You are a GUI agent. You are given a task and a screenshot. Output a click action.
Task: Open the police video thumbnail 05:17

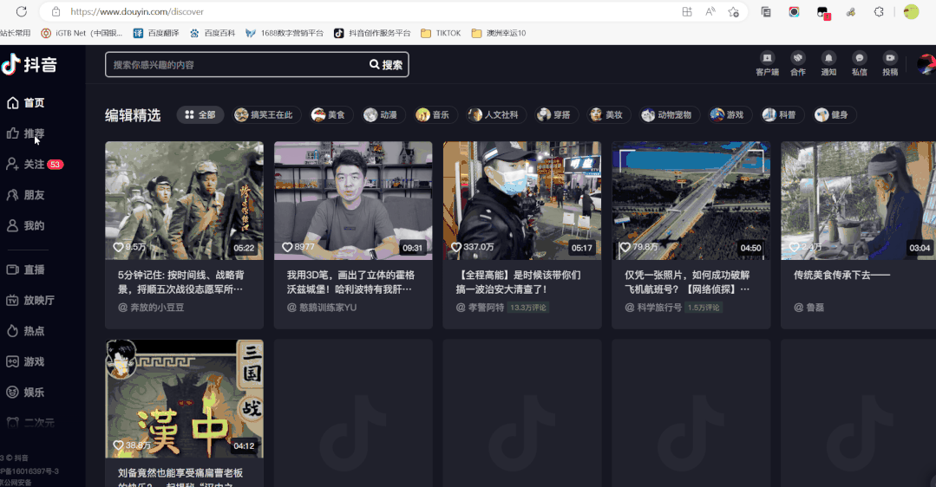522,200
